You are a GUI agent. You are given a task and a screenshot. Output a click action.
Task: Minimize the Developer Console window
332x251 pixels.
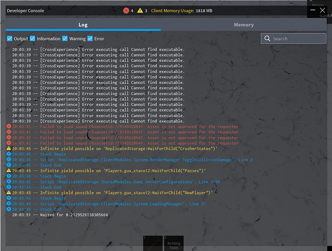[313, 10]
